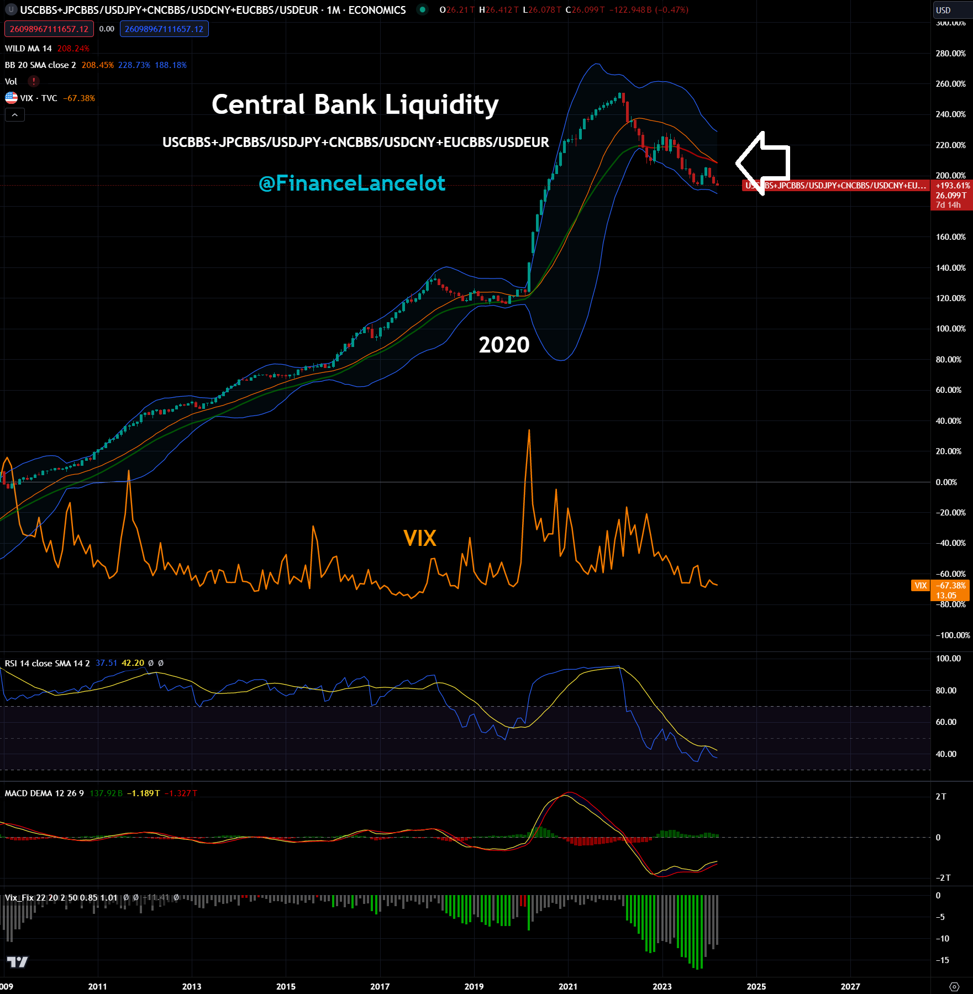The width and height of the screenshot is (973, 994).
Task: Click the RSI moving average value 42.20
Action: (x=133, y=663)
